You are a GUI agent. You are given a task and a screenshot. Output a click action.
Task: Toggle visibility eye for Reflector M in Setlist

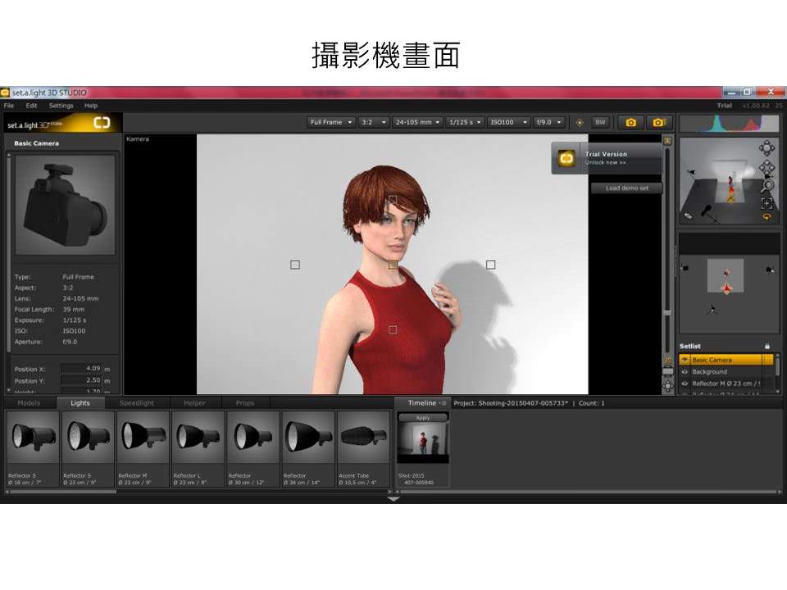(x=685, y=383)
